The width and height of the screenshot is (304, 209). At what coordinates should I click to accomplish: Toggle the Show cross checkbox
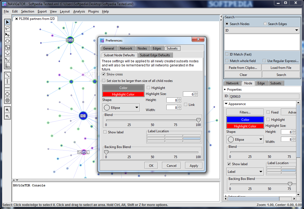[x=104, y=74]
